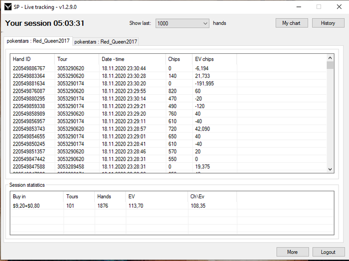
Task: Click Ch\Ev value 108,35
Action: pos(198,206)
